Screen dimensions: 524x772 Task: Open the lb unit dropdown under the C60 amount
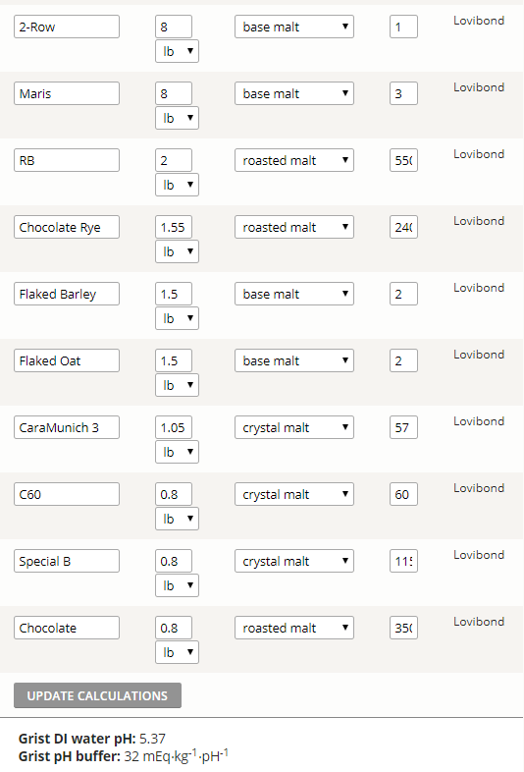[x=178, y=519]
